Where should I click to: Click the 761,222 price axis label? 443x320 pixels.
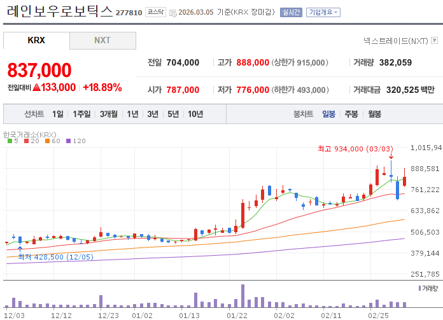click(425, 189)
